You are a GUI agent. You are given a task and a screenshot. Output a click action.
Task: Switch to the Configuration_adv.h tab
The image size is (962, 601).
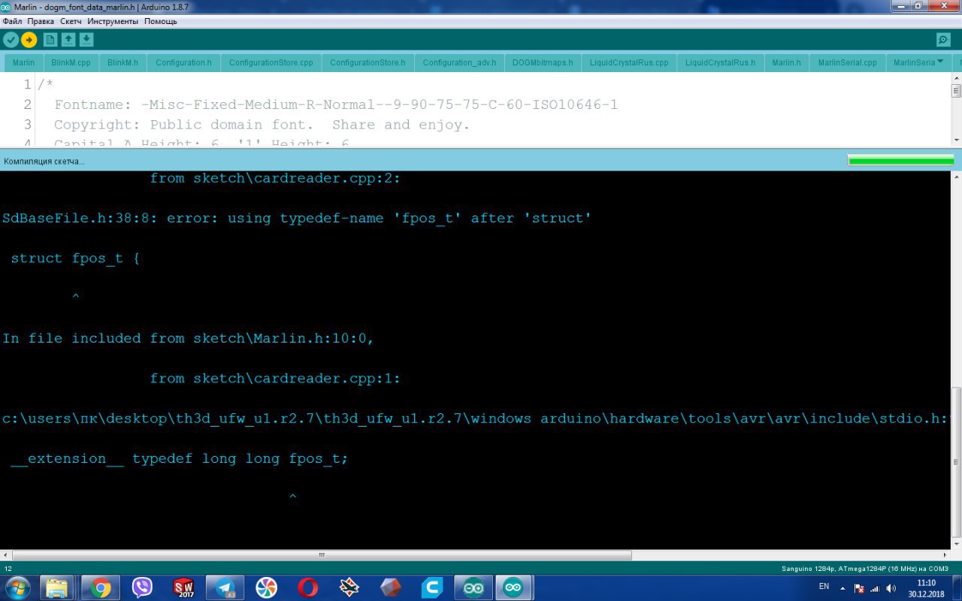[x=459, y=62]
